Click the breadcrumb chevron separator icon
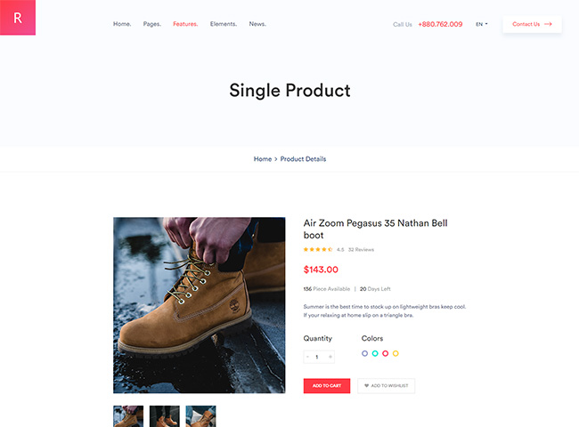This screenshot has height=427, width=579. 276,159
